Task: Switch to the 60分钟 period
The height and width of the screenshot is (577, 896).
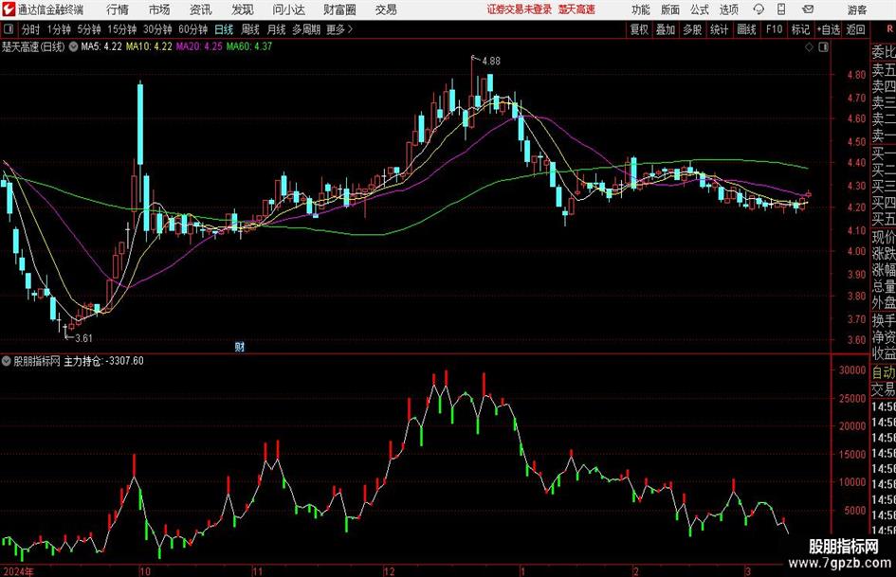Action: point(193,29)
